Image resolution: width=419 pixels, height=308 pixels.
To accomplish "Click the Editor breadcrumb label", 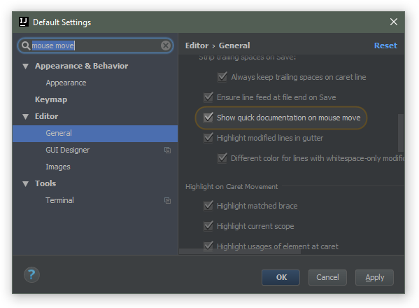I will tap(197, 45).
